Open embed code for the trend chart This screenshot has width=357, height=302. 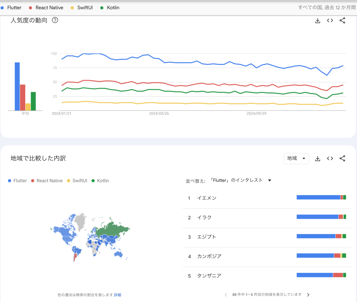click(x=330, y=21)
